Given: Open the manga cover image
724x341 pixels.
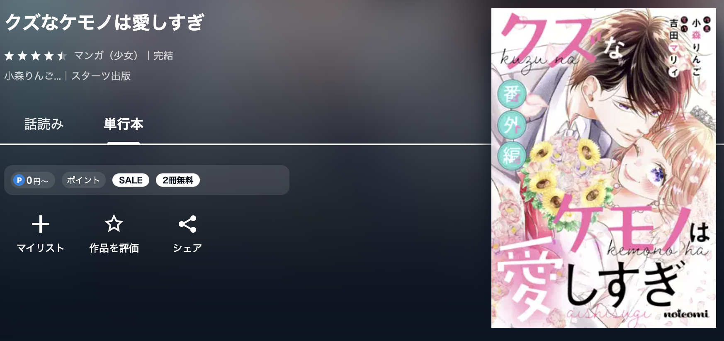Looking at the screenshot, I should (603, 168).
